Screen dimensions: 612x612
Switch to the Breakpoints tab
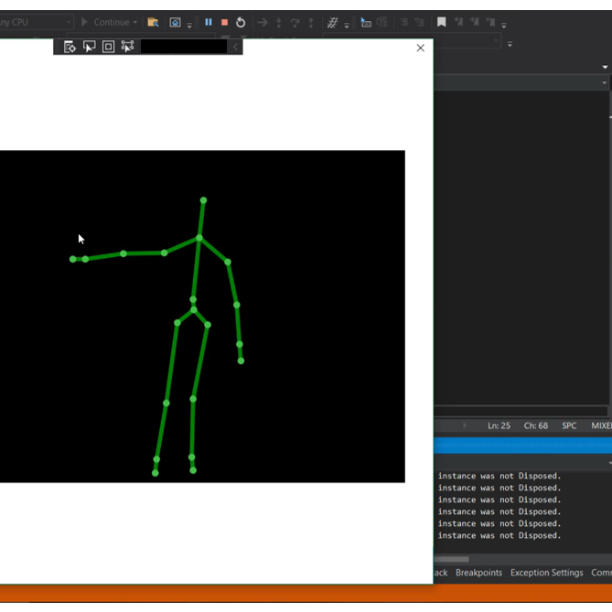(x=478, y=573)
